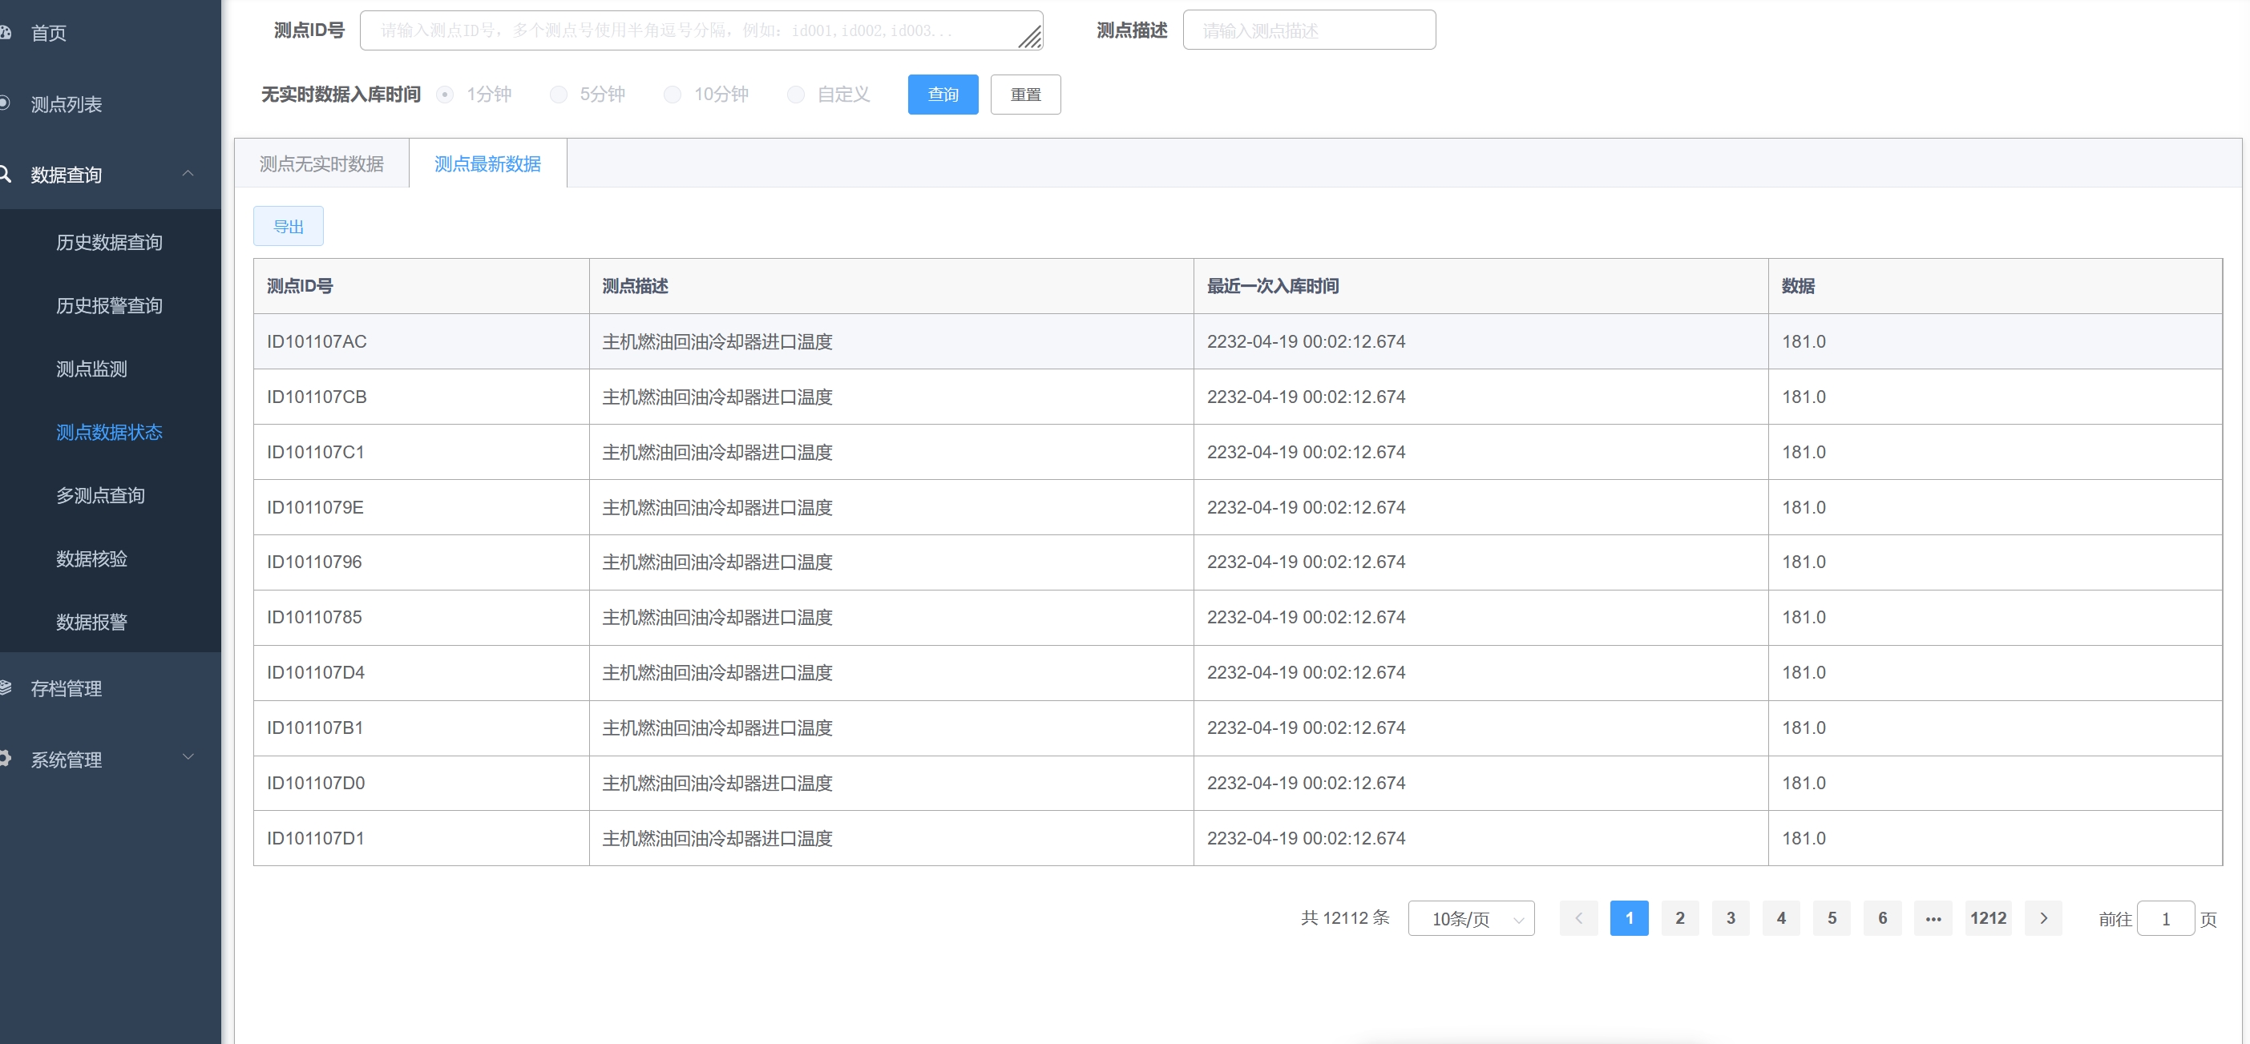The height and width of the screenshot is (1044, 2250).
Task: Go to page 2
Action: (1679, 917)
